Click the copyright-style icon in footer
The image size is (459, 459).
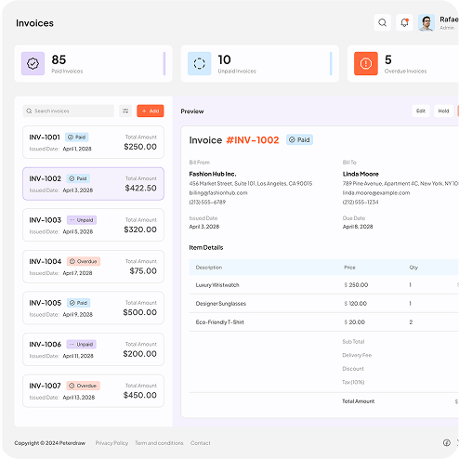[x=447, y=442]
